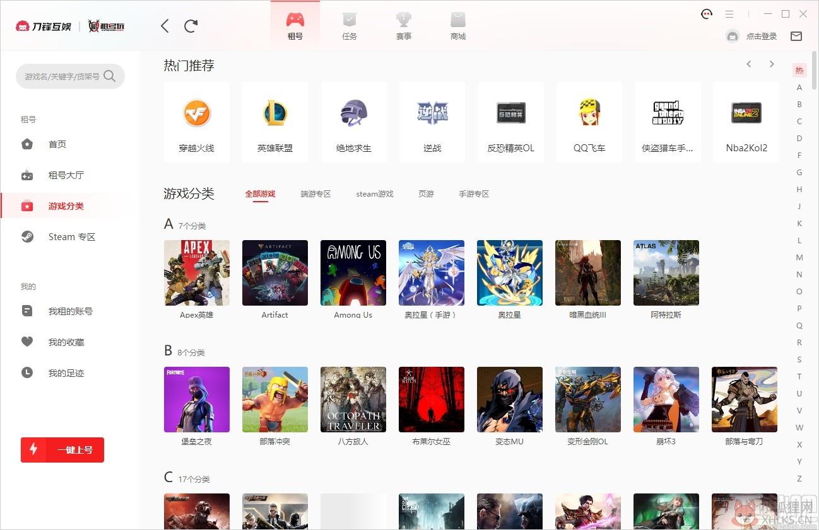Click the 租号玩 logo
Image resolution: width=819 pixels, height=530 pixels.
tap(106, 26)
